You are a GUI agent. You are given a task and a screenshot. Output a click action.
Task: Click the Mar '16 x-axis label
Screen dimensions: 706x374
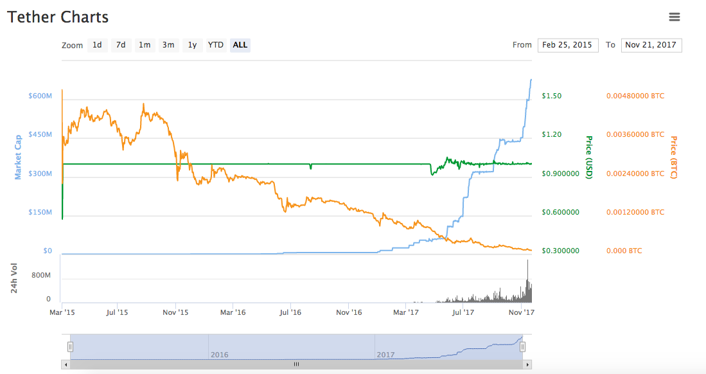point(233,312)
